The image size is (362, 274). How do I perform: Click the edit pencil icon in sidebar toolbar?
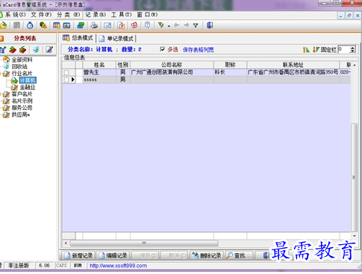(x=49, y=50)
